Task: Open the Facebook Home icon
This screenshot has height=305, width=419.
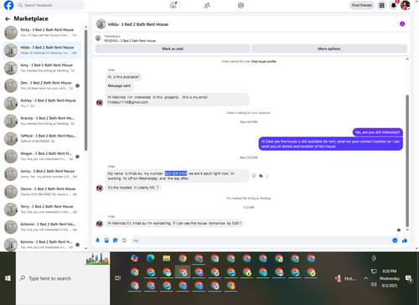Action: point(173,5)
